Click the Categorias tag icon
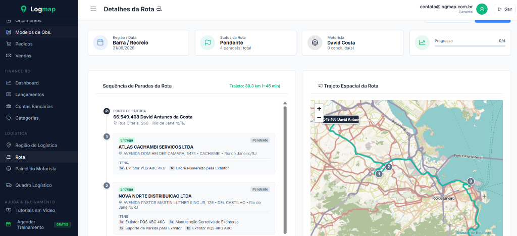Viewport: 517px width, 236px height. [9, 118]
